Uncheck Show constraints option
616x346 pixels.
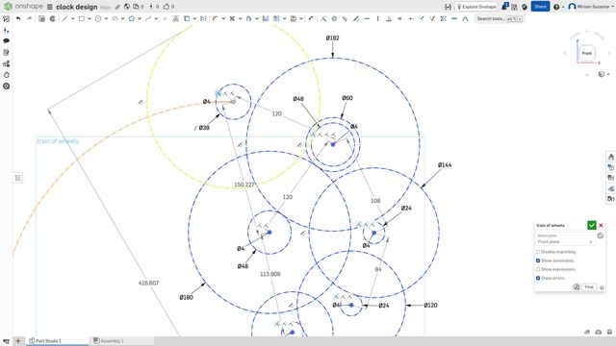pos(538,260)
